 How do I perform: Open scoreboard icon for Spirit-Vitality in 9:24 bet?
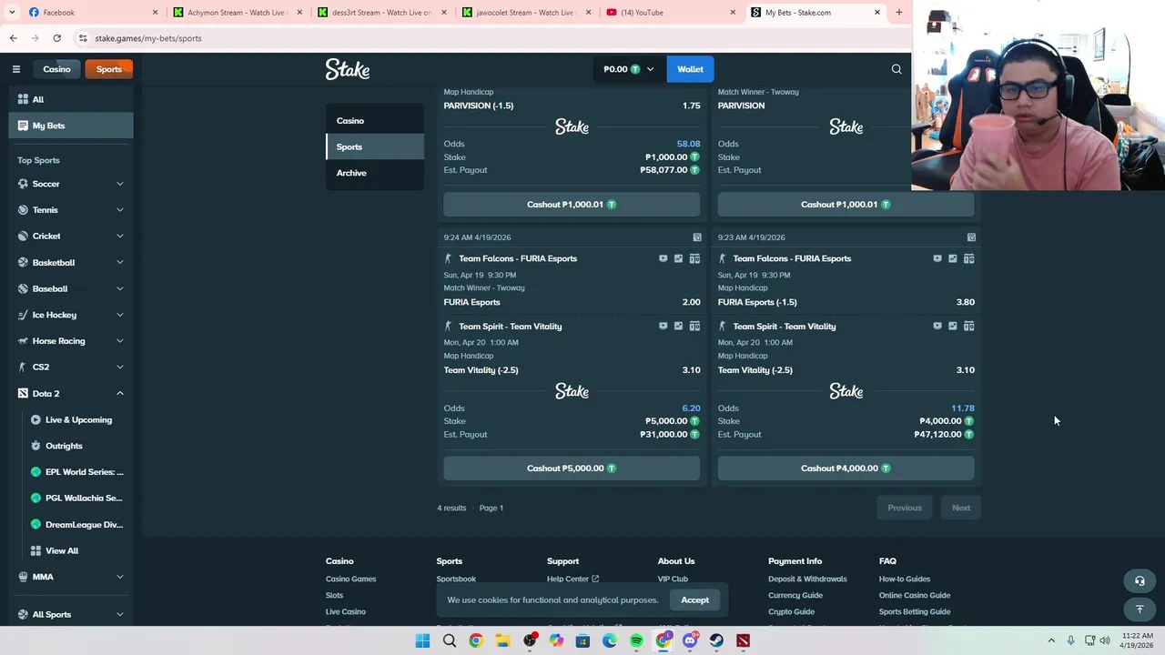694,326
